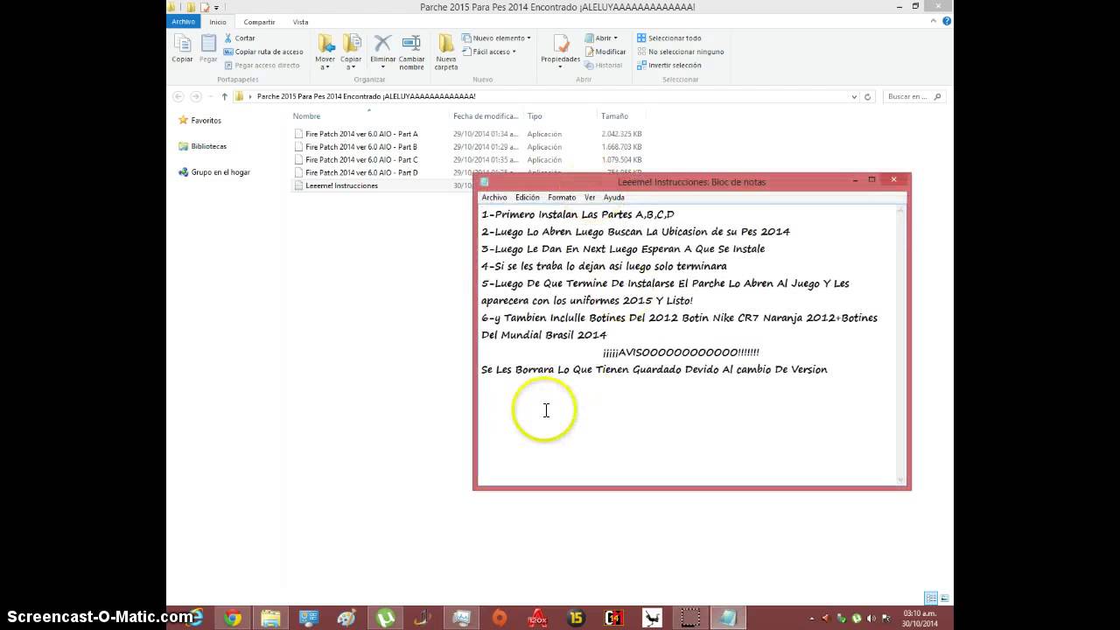Open Notepad's Edición menu
This screenshot has height=630, width=1120.
point(528,198)
